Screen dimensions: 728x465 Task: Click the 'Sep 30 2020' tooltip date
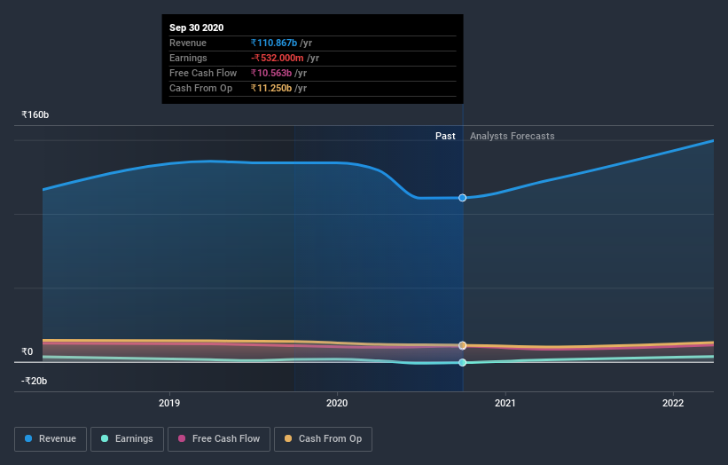196,28
